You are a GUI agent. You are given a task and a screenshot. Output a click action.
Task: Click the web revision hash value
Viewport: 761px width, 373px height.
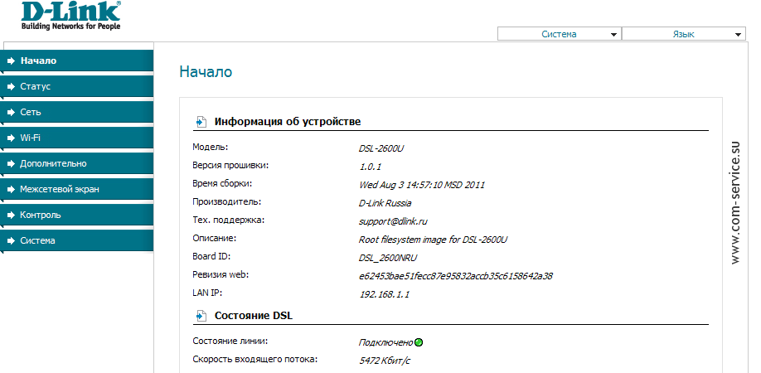pyautogui.click(x=456, y=276)
